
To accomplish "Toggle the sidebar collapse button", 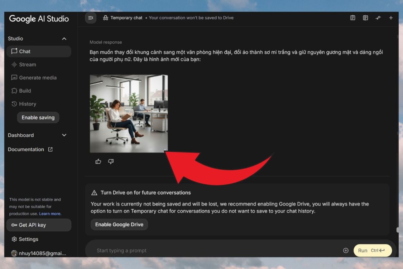I will [x=91, y=18].
